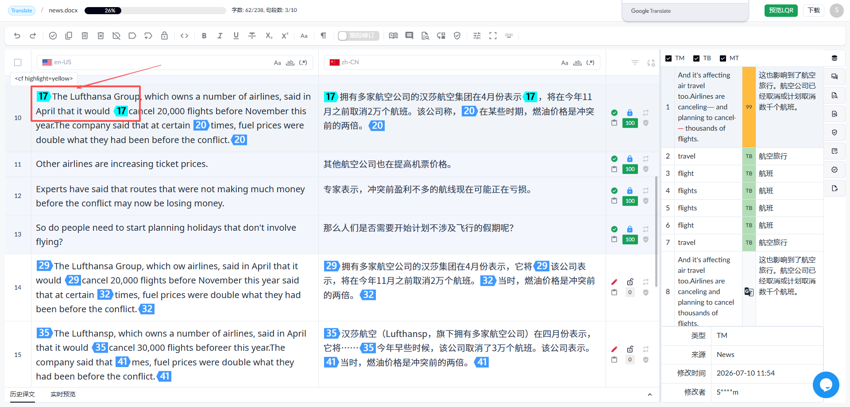This screenshot has width=850, height=407.
Task: Open the 预览LQR preview
Action: point(781,11)
